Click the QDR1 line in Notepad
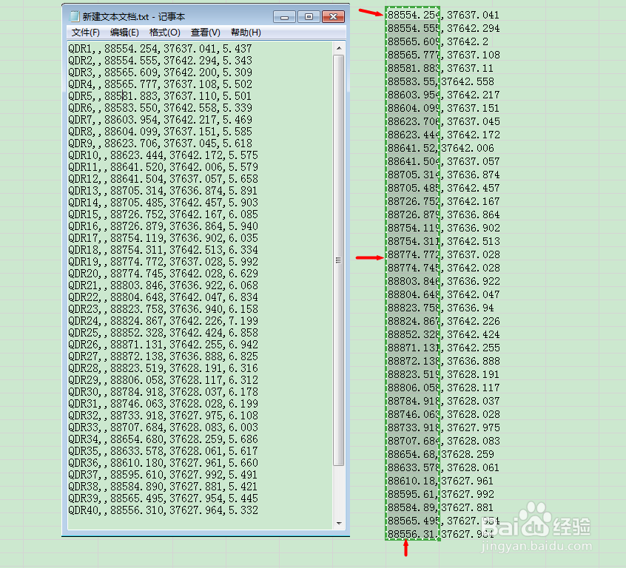This screenshot has height=568, width=626. tap(160, 49)
